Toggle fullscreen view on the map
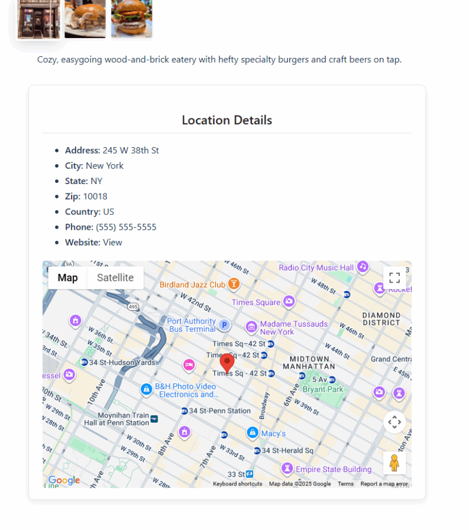The image size is (469, 530). (x=395, y=278)
